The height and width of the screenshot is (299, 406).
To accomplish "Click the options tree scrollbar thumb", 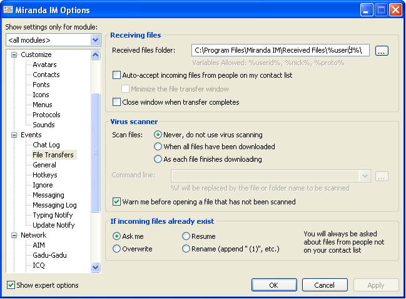I will point(96,152).
